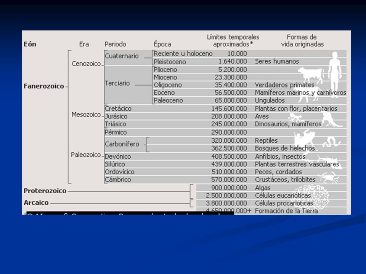Select the value "56.500.000"
The width and height of the screenshot is (366, 274).
[x=231, y=92]
